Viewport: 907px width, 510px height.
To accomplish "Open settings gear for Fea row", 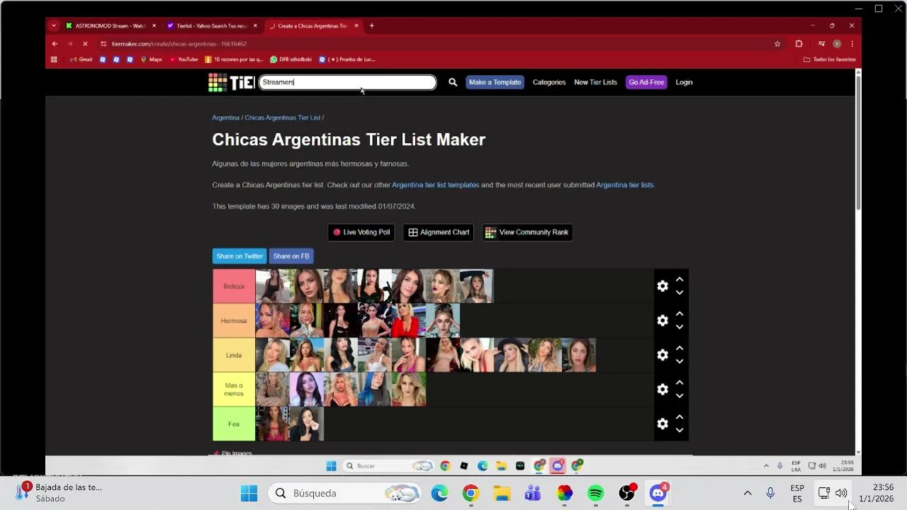I will click(x=663, y=424).
